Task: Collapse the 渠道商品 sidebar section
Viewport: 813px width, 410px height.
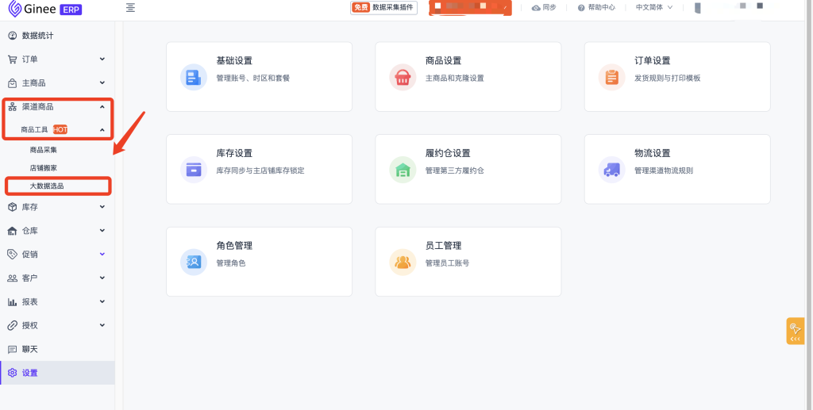Action: tap(102, 106)
